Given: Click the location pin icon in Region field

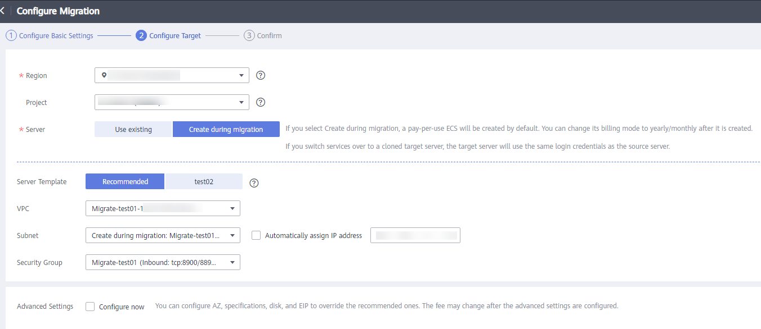Looking at the screenshot, I should point(104,75).
